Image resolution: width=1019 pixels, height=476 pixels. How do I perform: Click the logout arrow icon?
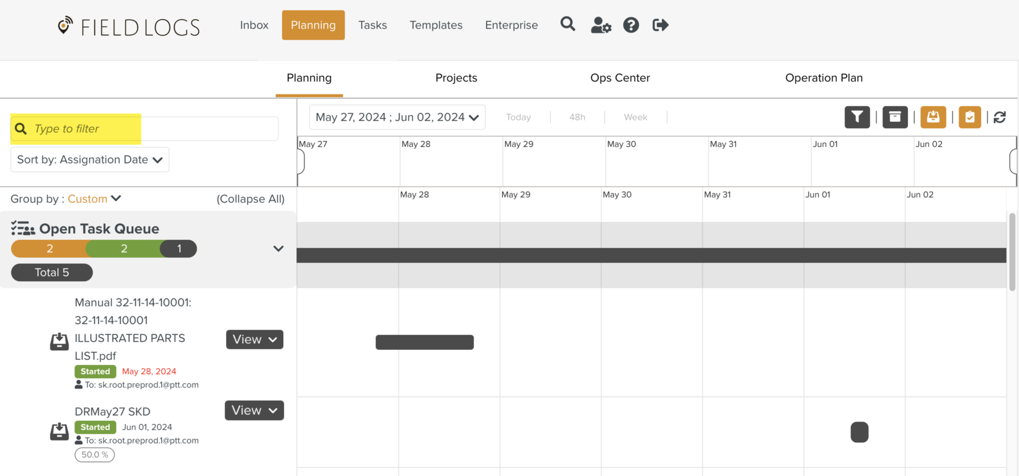tap(660, 25)
